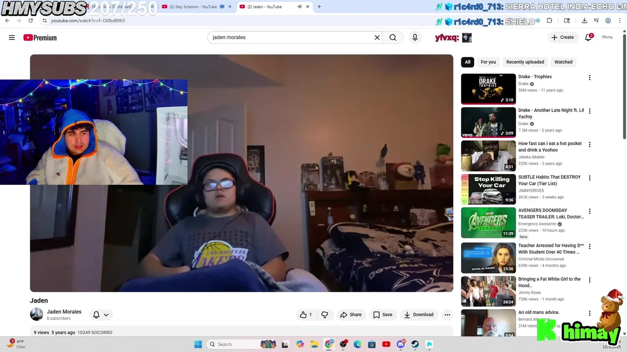Screen dimensions: 627x352
Task: Click '10249 SOCORRO' description text
Action: click(95, 332)
